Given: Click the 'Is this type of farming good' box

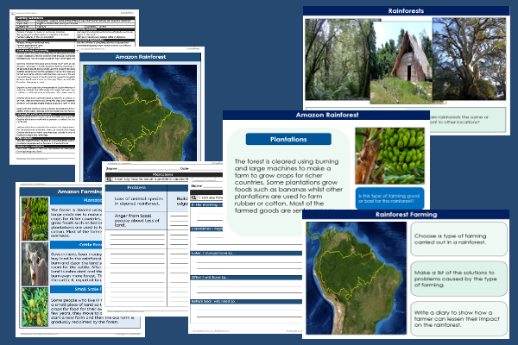Looking at the screenshot, I should pos(389,198).
